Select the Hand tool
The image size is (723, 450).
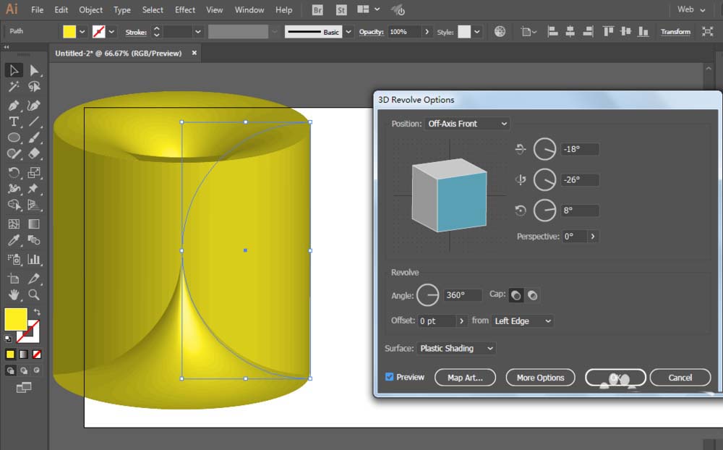[14, 294]
